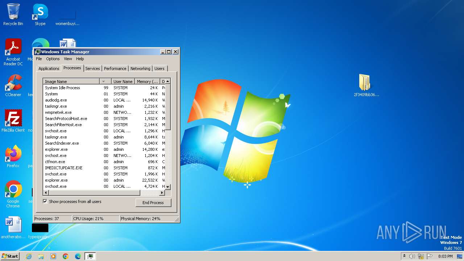The image size is (464, 261).
Task: Sort by the CPU column arrow header
Action: [105, 82]
